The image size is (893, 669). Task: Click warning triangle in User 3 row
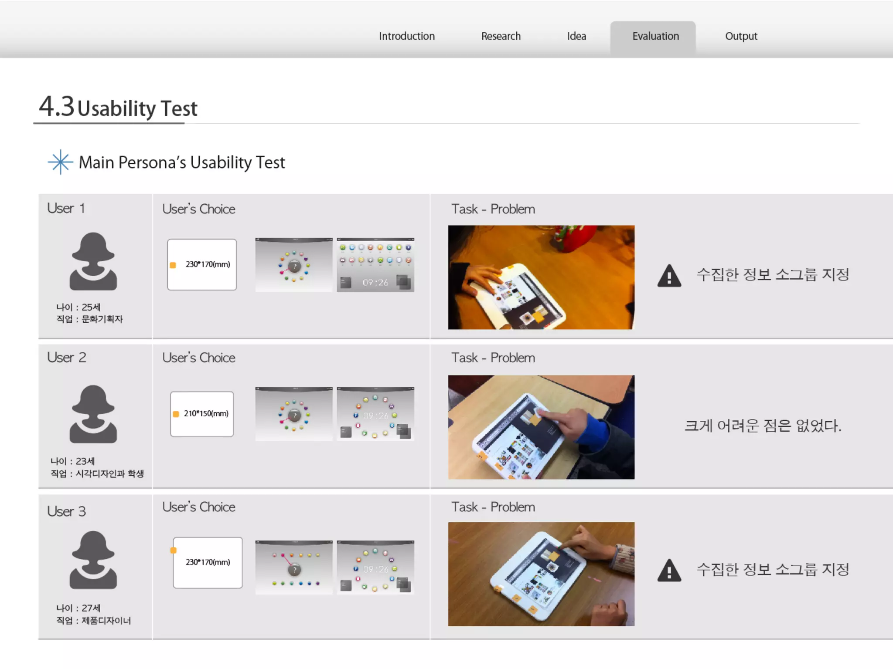[x=669, y=571]
